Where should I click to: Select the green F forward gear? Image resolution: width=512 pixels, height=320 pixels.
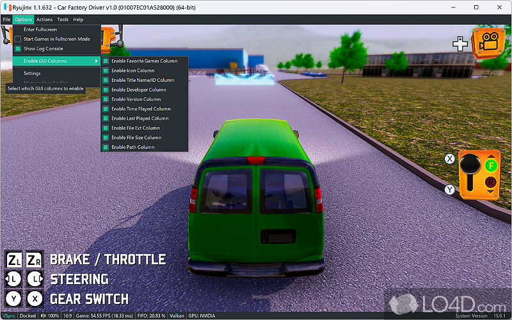[x=491, y=166]
